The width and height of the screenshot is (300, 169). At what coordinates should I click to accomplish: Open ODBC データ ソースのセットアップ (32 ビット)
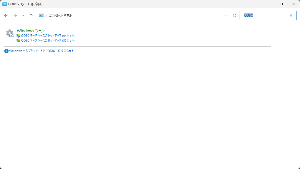click(x=48, y=41)
